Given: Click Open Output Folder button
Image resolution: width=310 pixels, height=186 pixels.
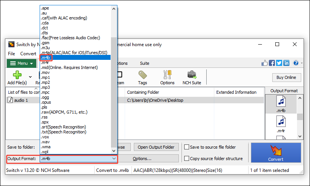Looking at the screenshot, I should (x=156, y=147).
